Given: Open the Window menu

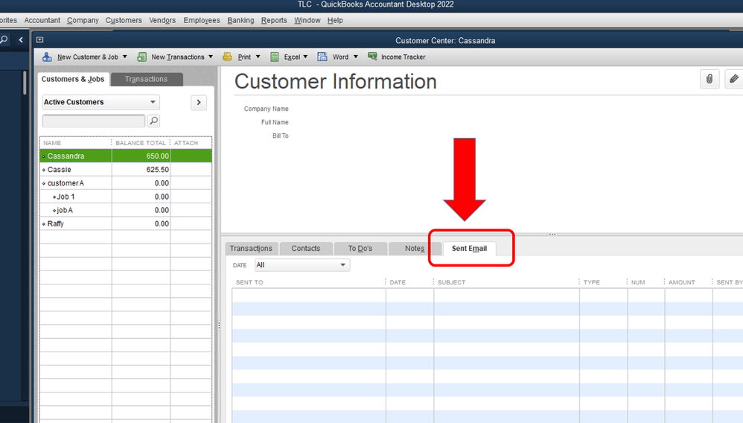Looking at the screenshot, I should pyautogui.click(x=307, y=20).
